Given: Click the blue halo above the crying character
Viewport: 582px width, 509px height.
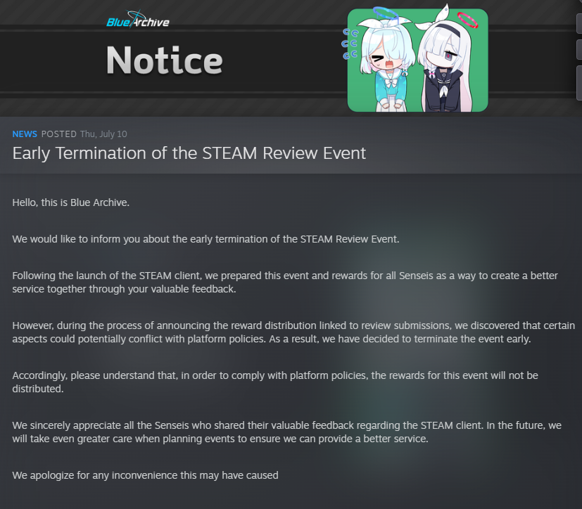Looking at the screenshot, I should [x=385, y=13].
